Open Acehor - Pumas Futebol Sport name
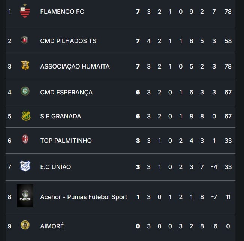 [x=84, y=197]
